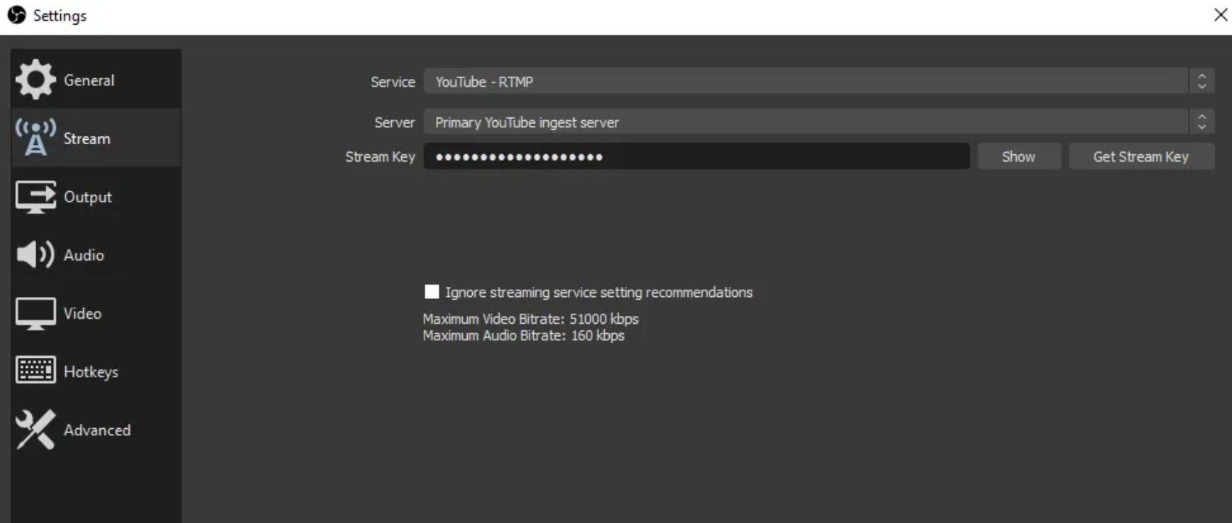
Task: Click the Maximum Audio Bitrate: 160 kbps text
Action: point(524,335)
